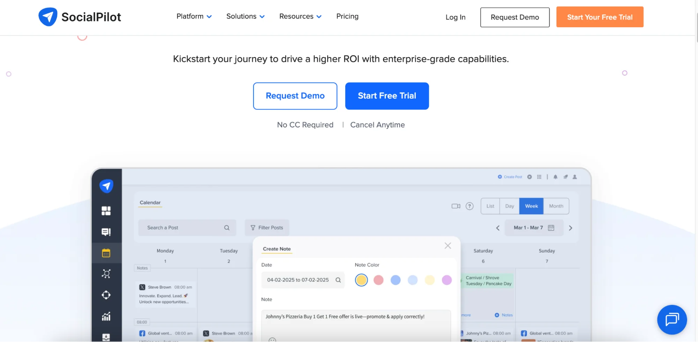698x342 pixels.
Task: Click the rocket icon in the app top bar
Action: click(x=566, y=177)
